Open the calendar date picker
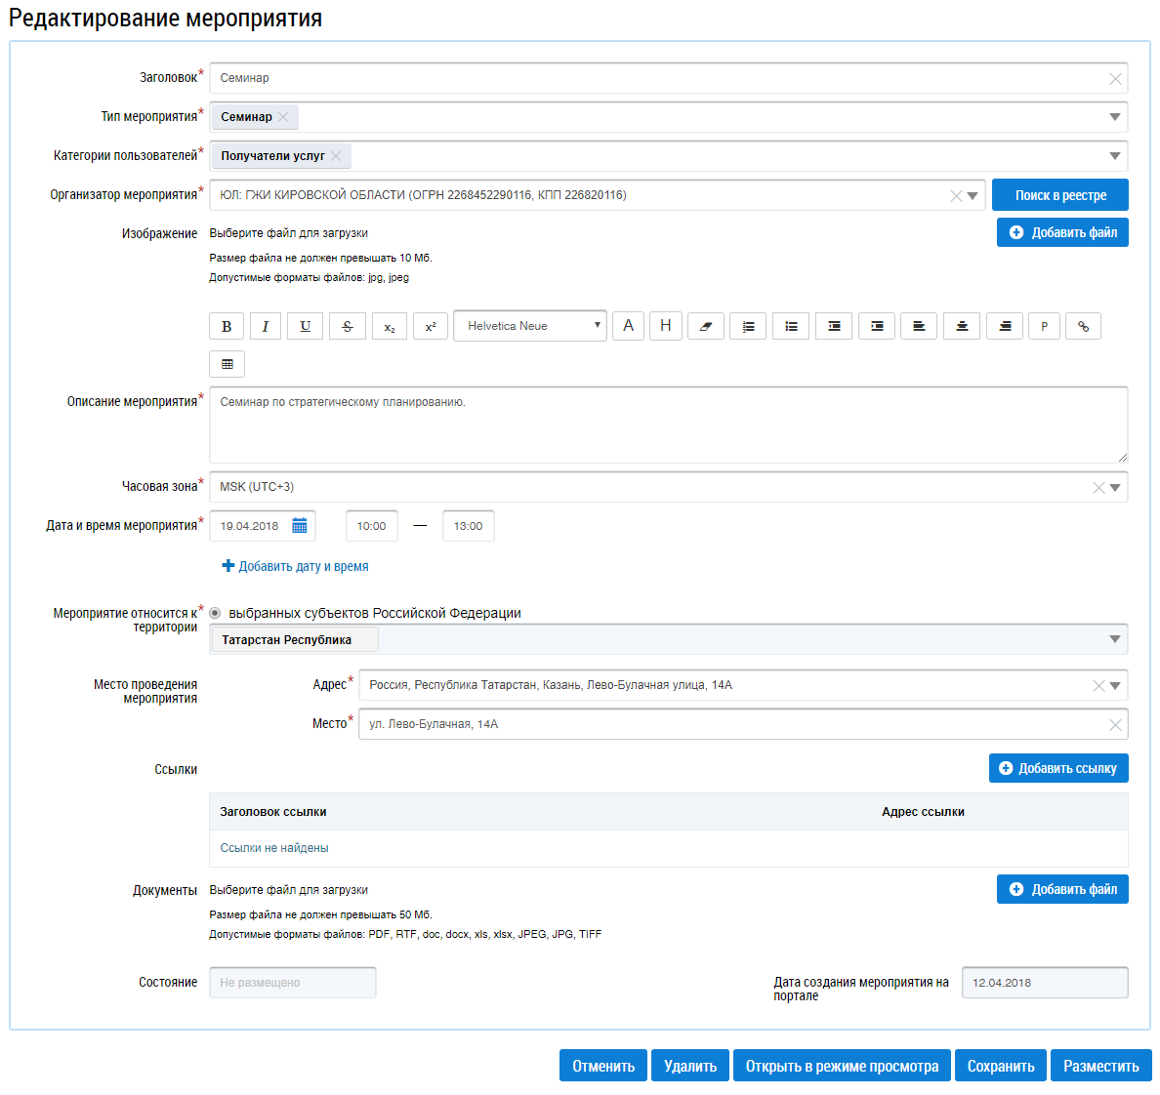The image size is (1160, 1095). click(300, 526)
